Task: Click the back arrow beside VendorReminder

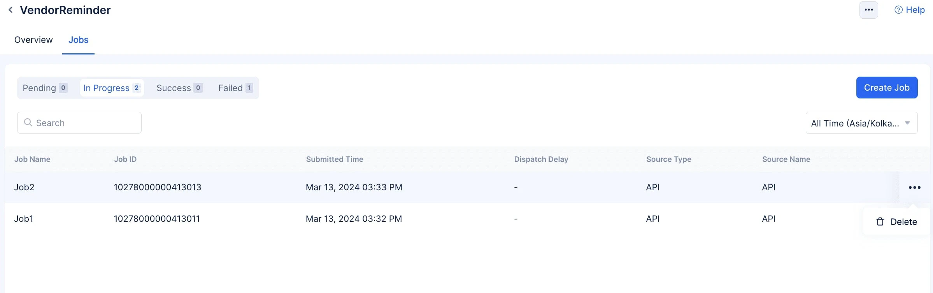Action: point(11,10)
